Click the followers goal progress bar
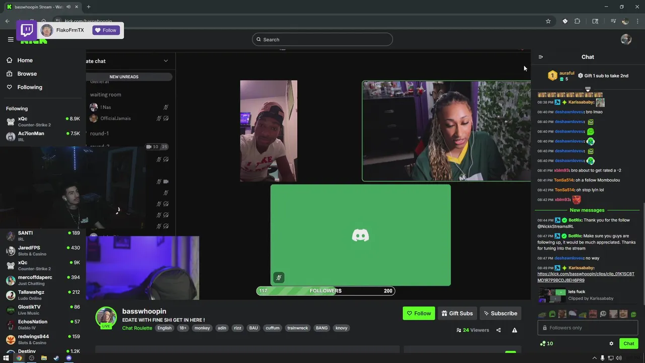This screenshot has width=645, height=363. point(326,290)
